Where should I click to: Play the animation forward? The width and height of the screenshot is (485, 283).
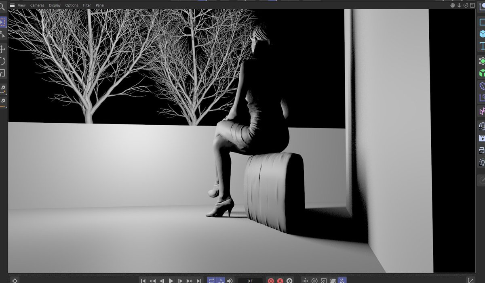click(171, 281)
